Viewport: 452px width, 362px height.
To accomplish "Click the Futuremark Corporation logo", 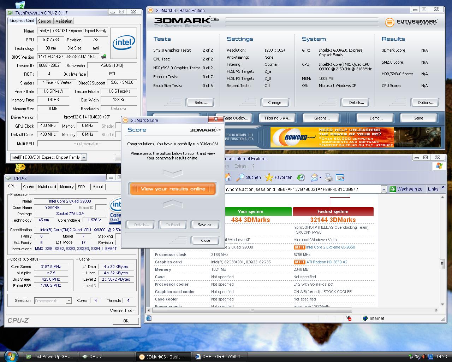I will [411, 22].
